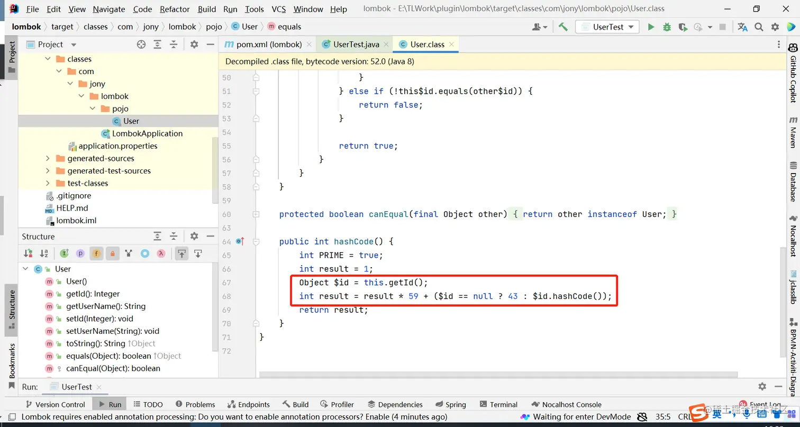
Task: Open the jclasslib side panel
Action: click(793, 287)
